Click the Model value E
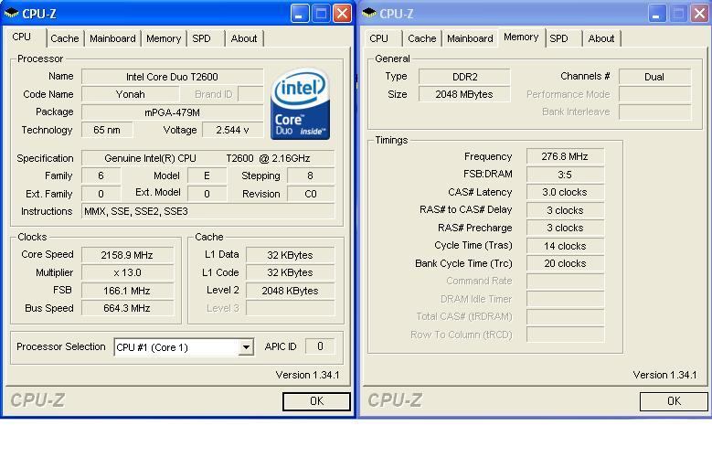712x468 pixels. (x=207, y=175)
